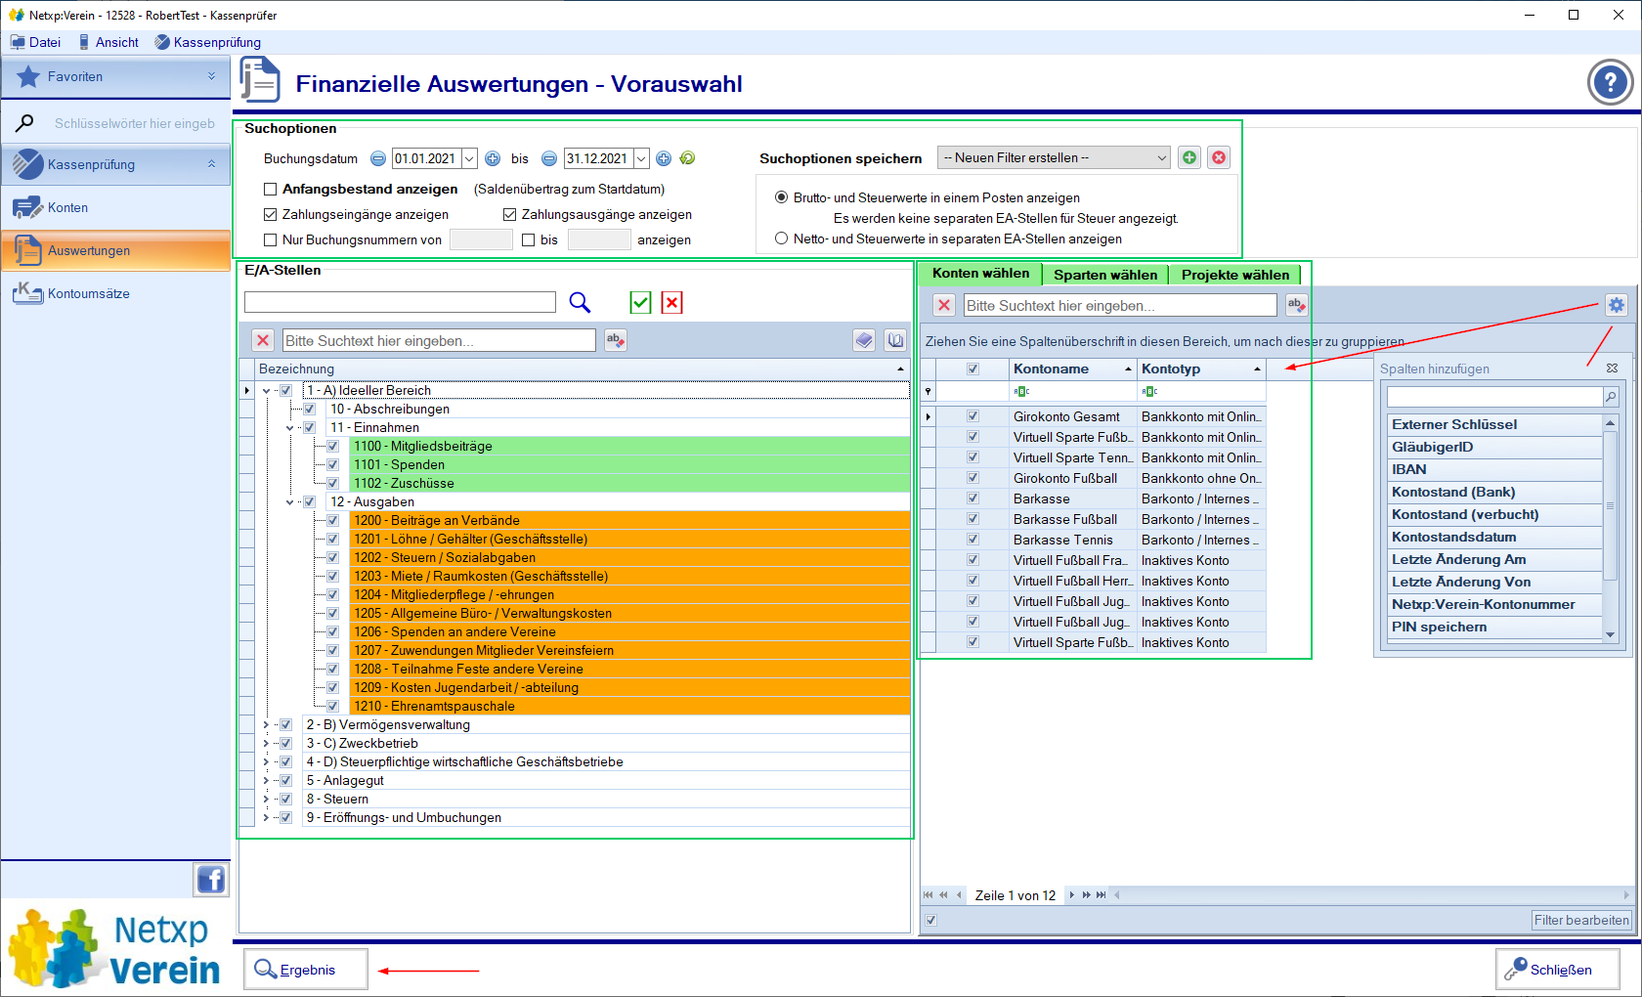Uncheck Zahlungsausgänge anzeigen
This screenshot has height=997, width=1642.
[509, 215]
